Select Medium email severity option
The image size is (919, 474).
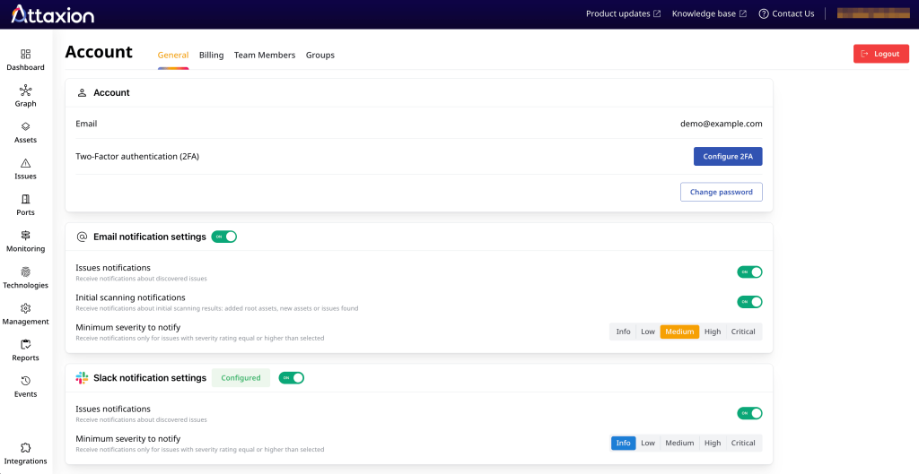(x=679, y=332)
